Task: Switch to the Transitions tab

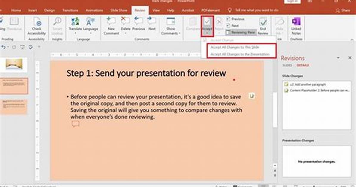Action: click(x=70, y=10)
